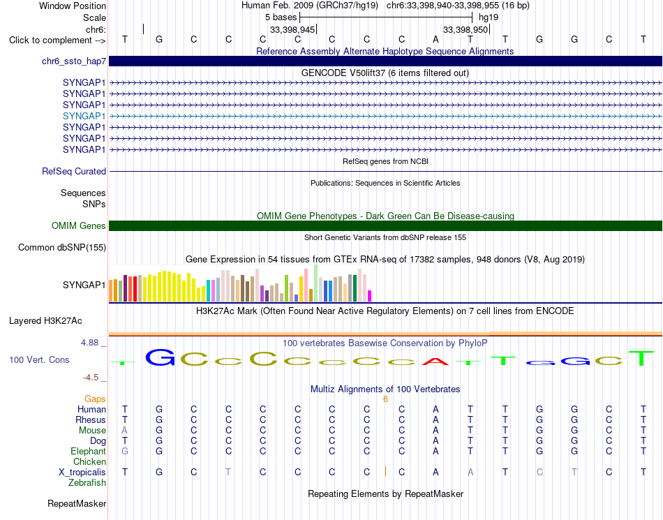
Task: Open 'OMIM Gene Phenotypes - Dark Green Can Be Disease-causing' title
Action: coord(385,216)
